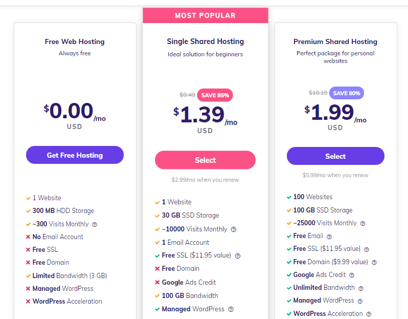Show info for Premium Free SSL ($11.95 value)
Image resolution: width=408 pixels, height=319 pixels.
pyautogui.click(x=367, y=249)
